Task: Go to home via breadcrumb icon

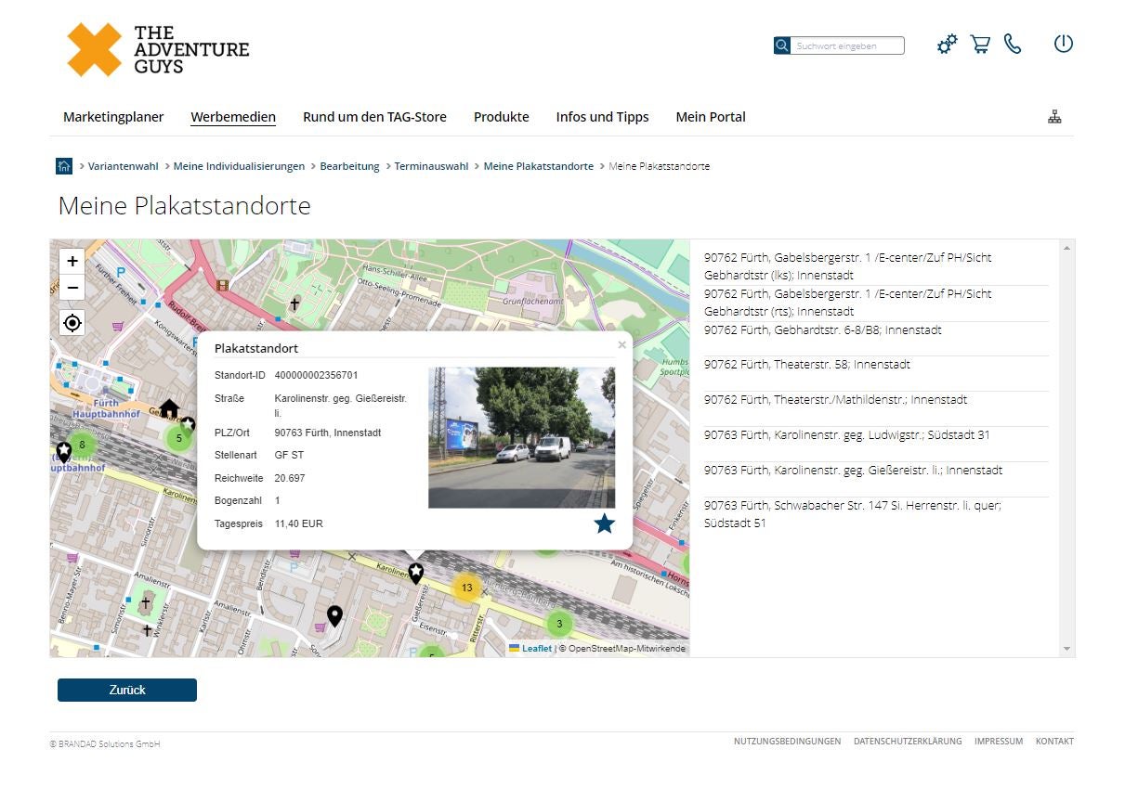Action: pyautogui.click(x=64, y=166)
